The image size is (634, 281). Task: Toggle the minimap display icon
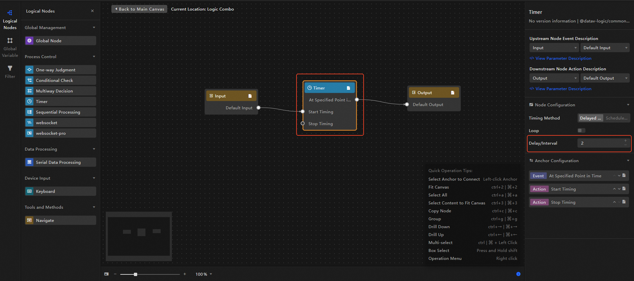tap(106, 274)
